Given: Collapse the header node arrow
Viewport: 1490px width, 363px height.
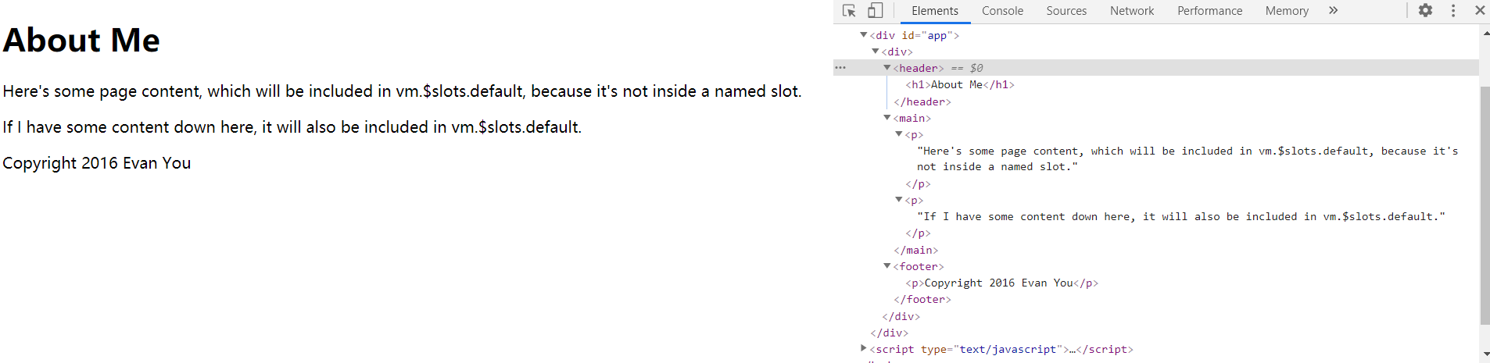Looking at the screenshot, I should point(887,67).
